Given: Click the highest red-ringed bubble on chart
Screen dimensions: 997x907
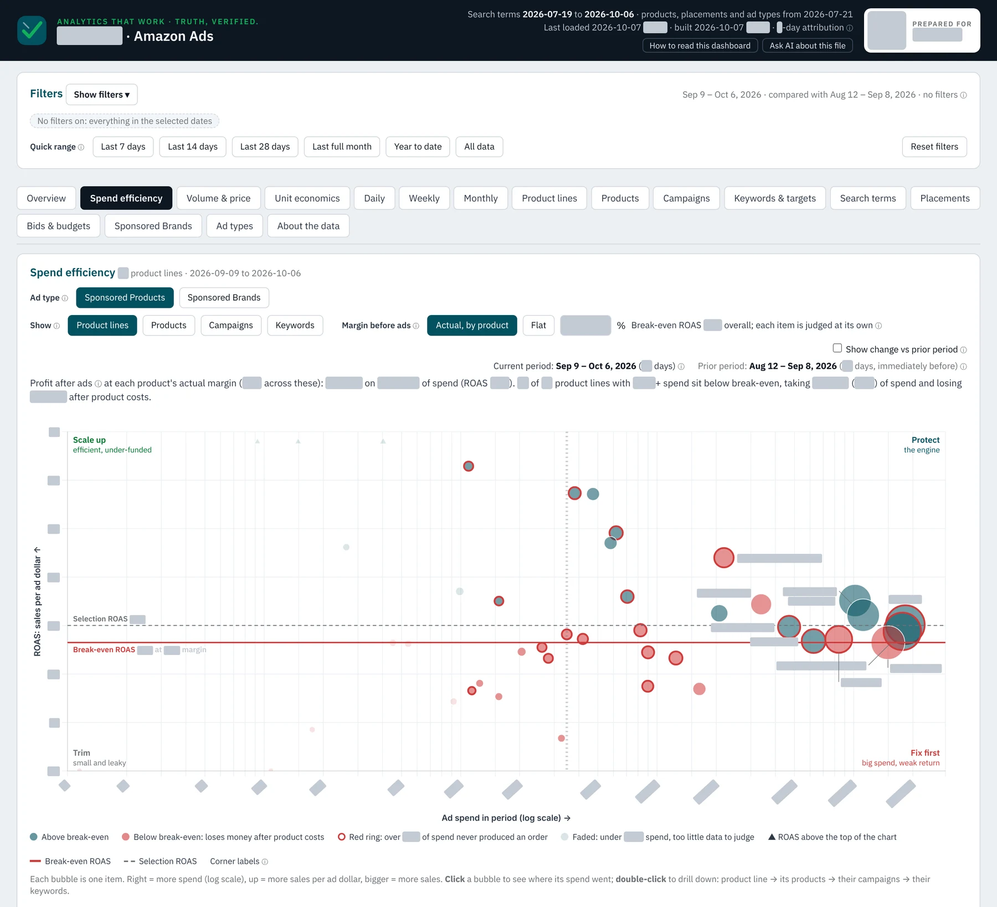Looking at the screenshot, I should [x=469, y=466].
